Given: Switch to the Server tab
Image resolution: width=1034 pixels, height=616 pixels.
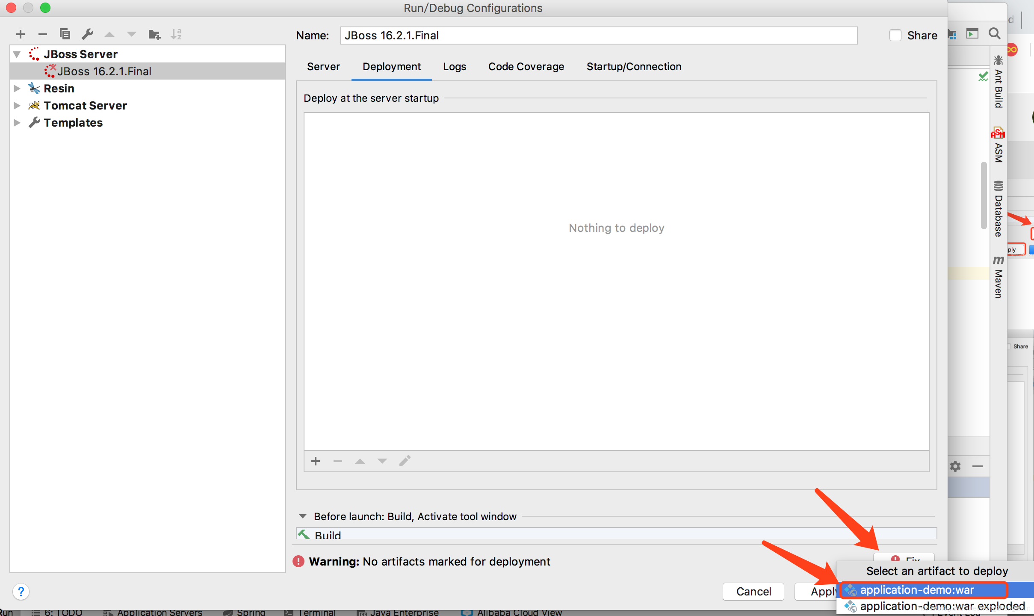Looking at the screenshot, I should click(323, 67).
